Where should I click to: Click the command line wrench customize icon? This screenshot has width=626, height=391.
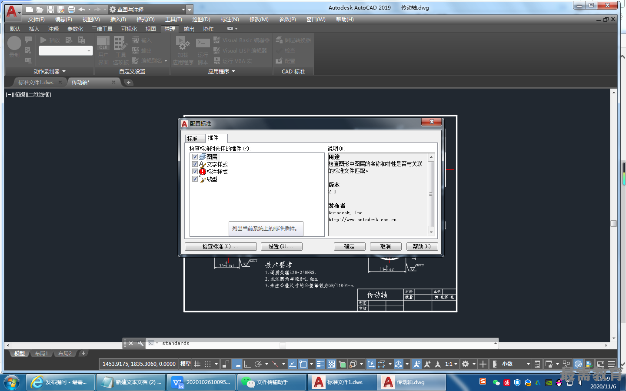coord(140,343)
